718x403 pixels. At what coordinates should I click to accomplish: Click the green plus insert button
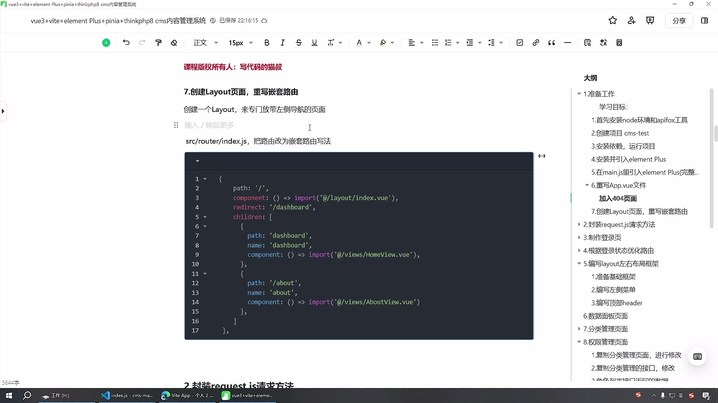point(106,43)
